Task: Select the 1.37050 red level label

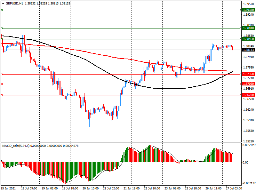Action: (x=248, y=84)
